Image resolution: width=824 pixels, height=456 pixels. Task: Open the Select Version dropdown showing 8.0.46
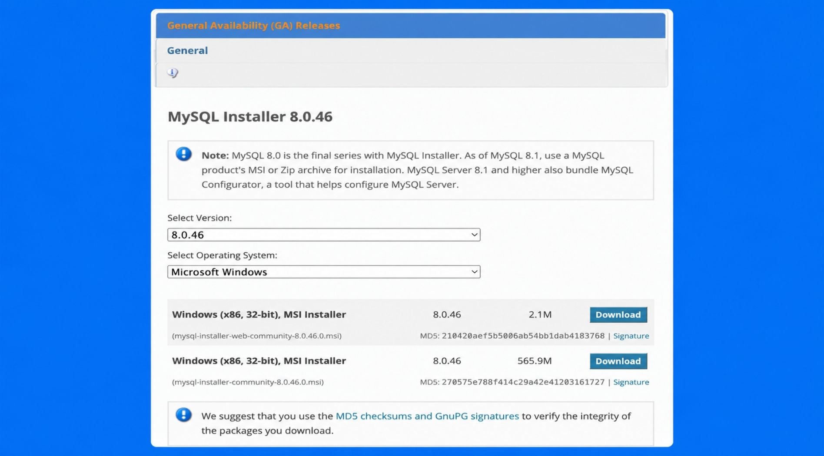(324, 235)
